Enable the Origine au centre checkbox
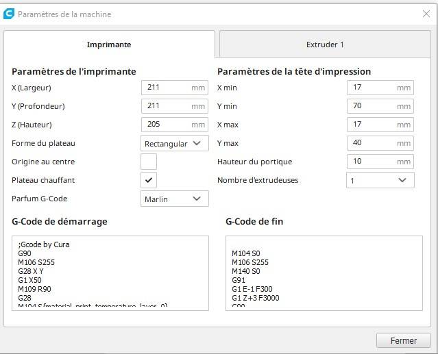 pyautogui.click(x=149, y=162)
